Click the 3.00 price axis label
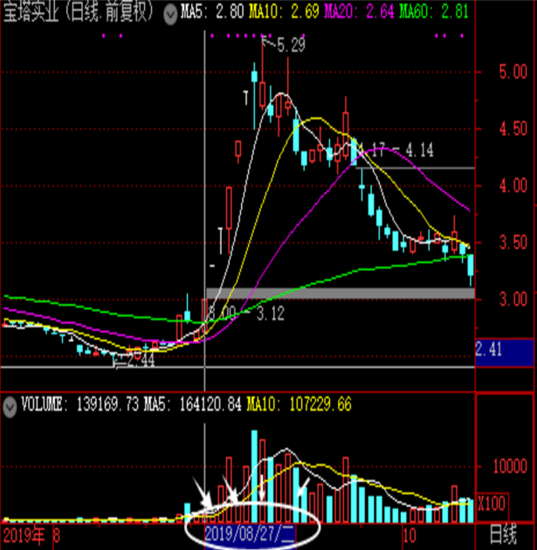This screenshot has height=550, width=537. pos(513,299)
